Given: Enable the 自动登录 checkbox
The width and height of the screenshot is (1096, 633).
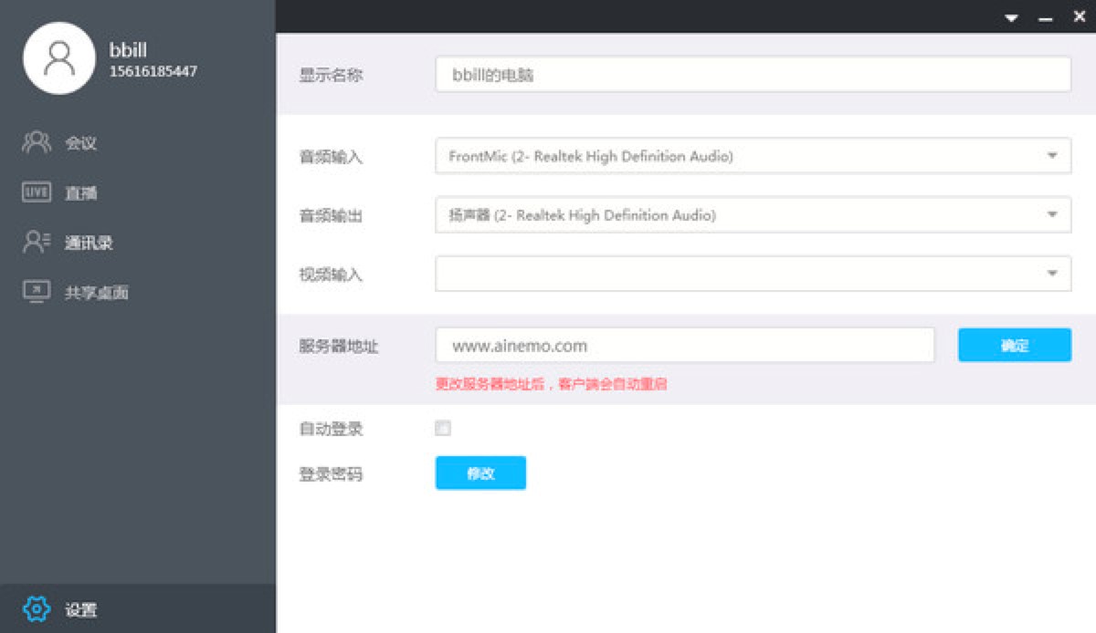Looking at the screenshot, I should (443, 428).
